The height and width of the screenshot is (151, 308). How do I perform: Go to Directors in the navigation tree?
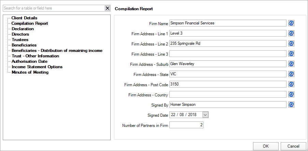click(20, 34)
